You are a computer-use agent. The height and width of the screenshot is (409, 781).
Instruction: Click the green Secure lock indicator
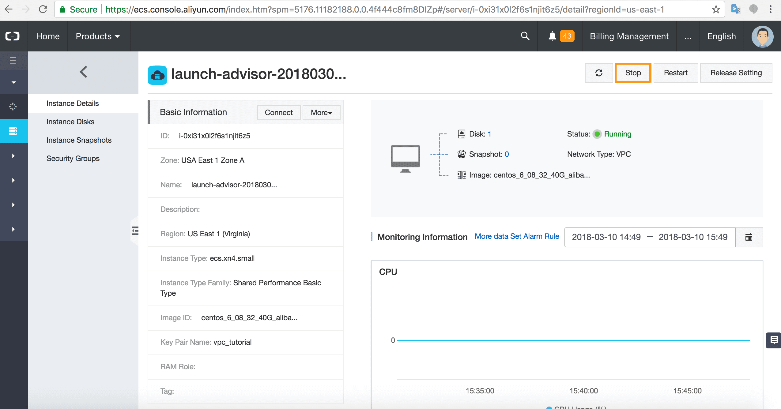[78, 9]
